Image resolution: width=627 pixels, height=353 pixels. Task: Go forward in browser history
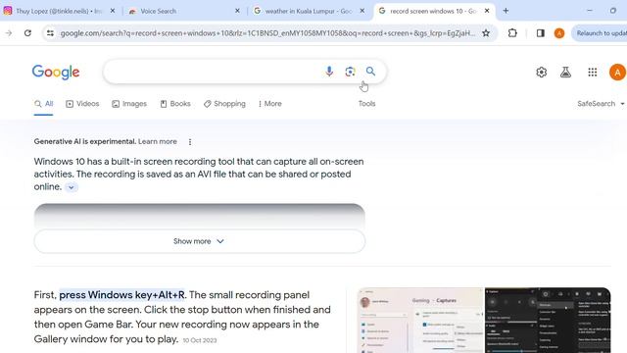9,33
